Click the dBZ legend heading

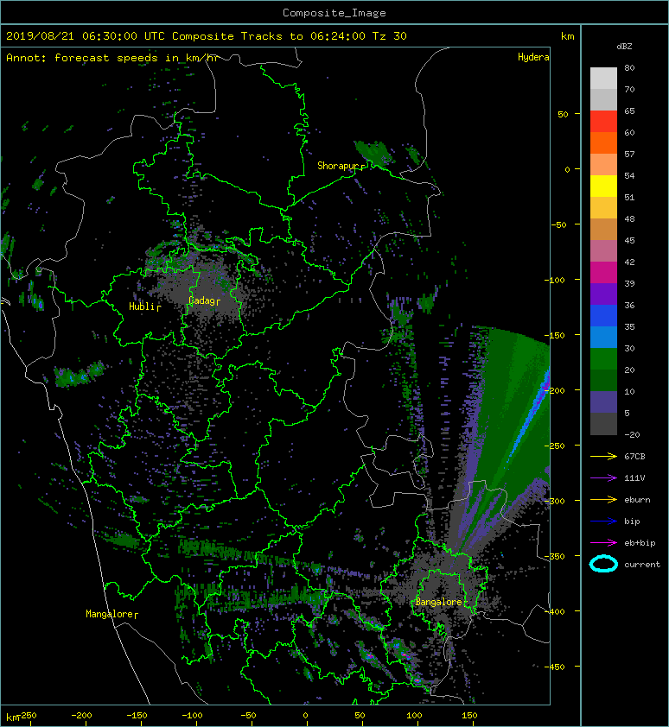[624, 47]
